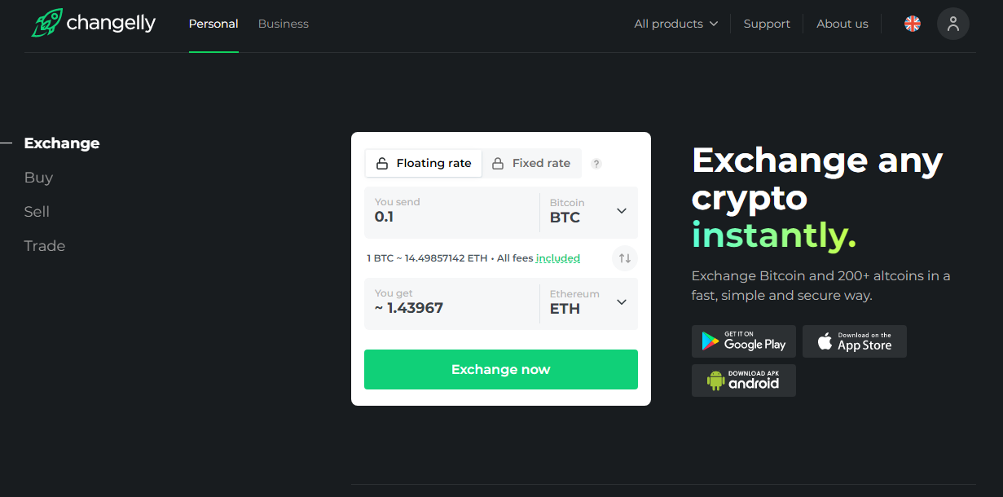Swap currencies with the arrows icon
Screen dimensions: 1003x497
point(625,258)
